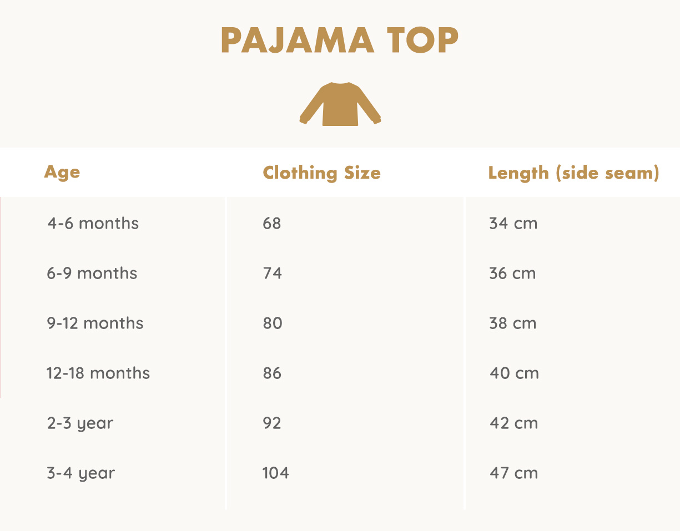Click the 3-4 year age cell
The height and width of the screenshot is (531, 680).
click(81, 473)
